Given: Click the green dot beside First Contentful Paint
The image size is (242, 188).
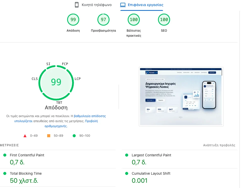Looking at the screenshot, I should point(5,155).
